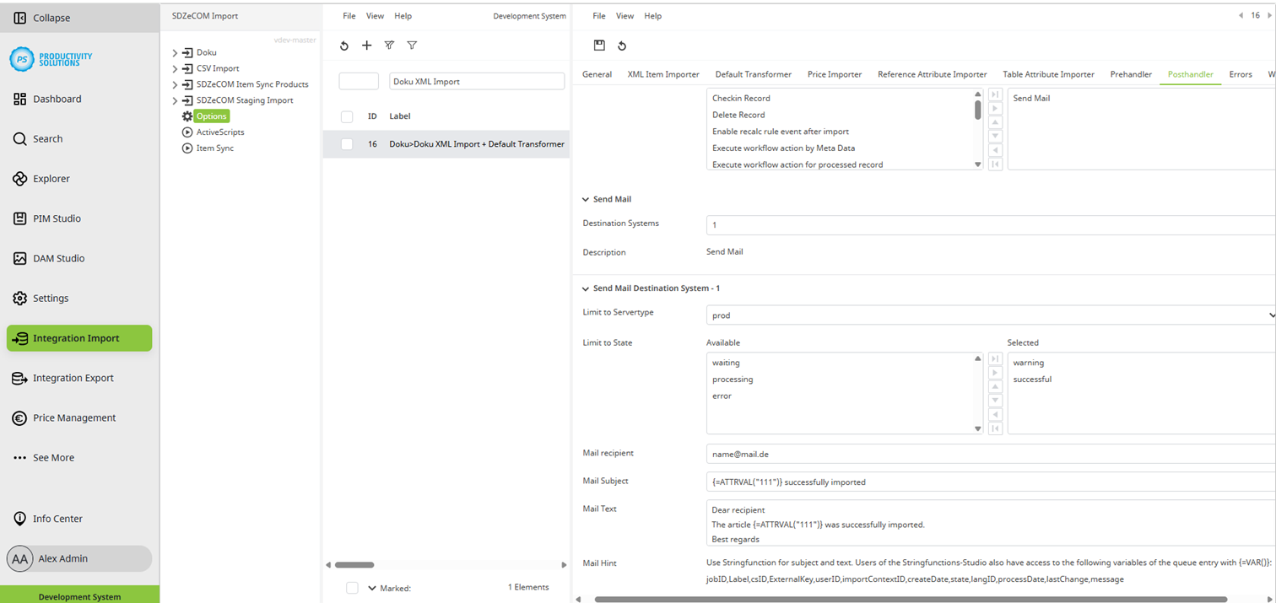Image resolution: width=1276 pixels, height=603 pixels.
Task: Select the clear filter icon in the toolbar
Action: pos(389,46)
